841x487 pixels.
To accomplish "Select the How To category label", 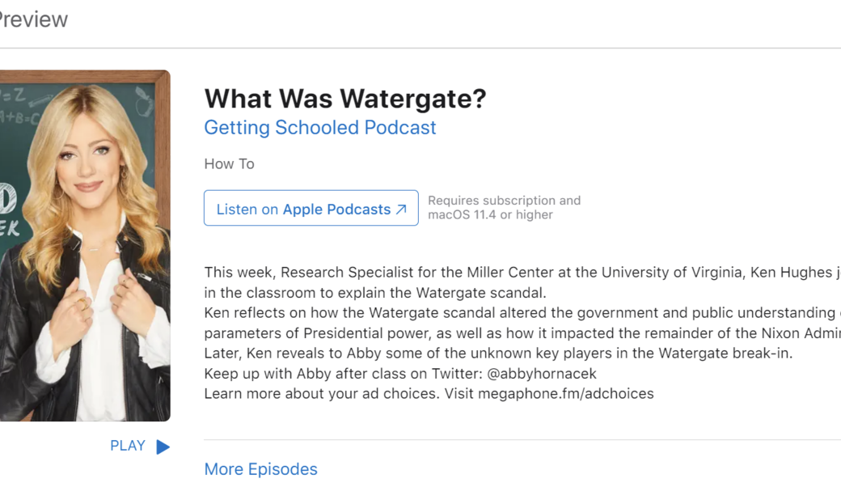I will (x=229, y=164).
